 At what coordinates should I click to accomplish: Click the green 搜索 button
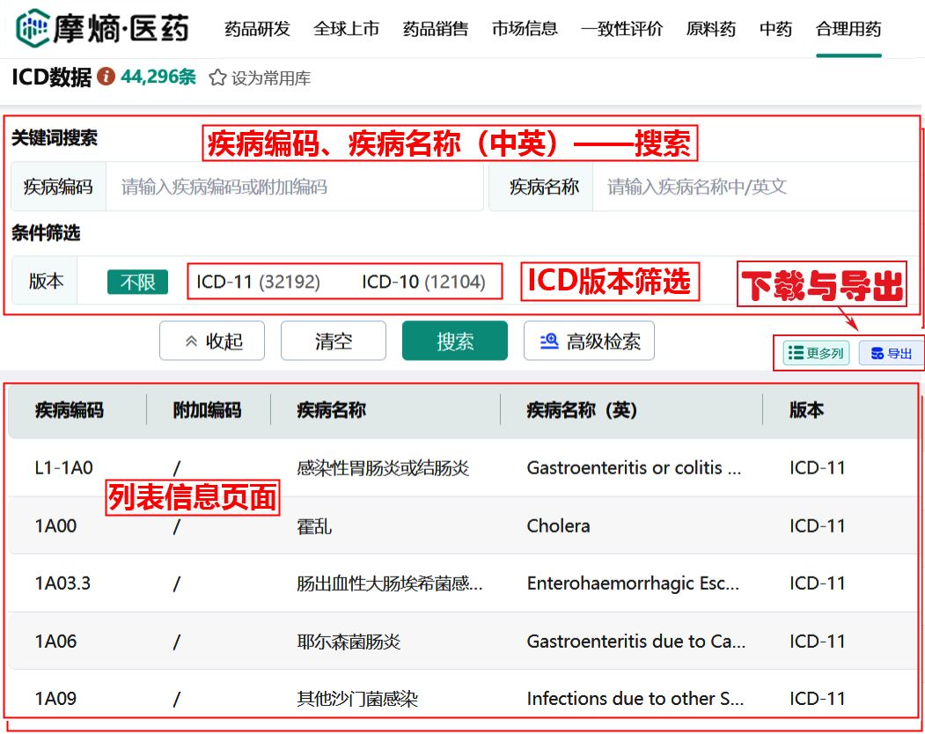pos(454,341)
